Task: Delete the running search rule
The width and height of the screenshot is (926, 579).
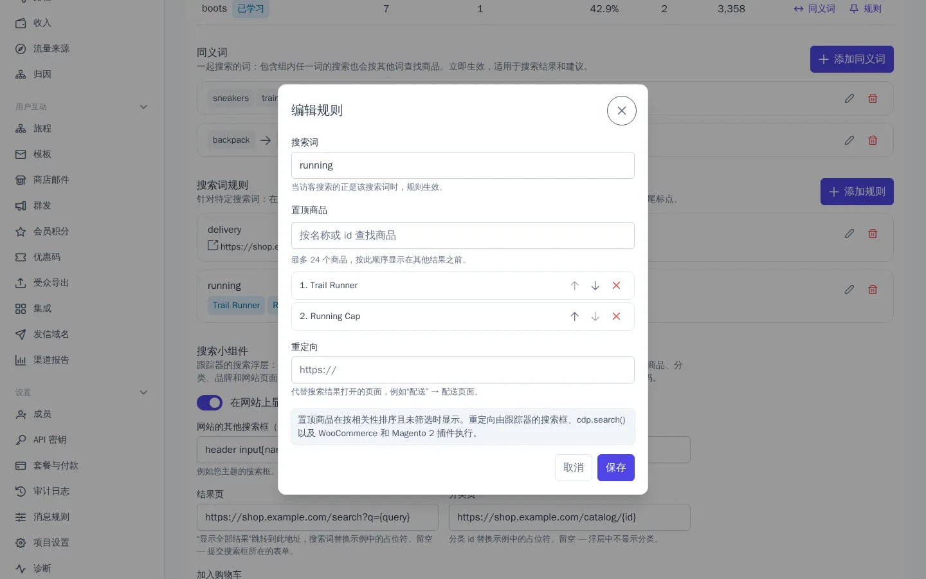Action: [873, 289]
